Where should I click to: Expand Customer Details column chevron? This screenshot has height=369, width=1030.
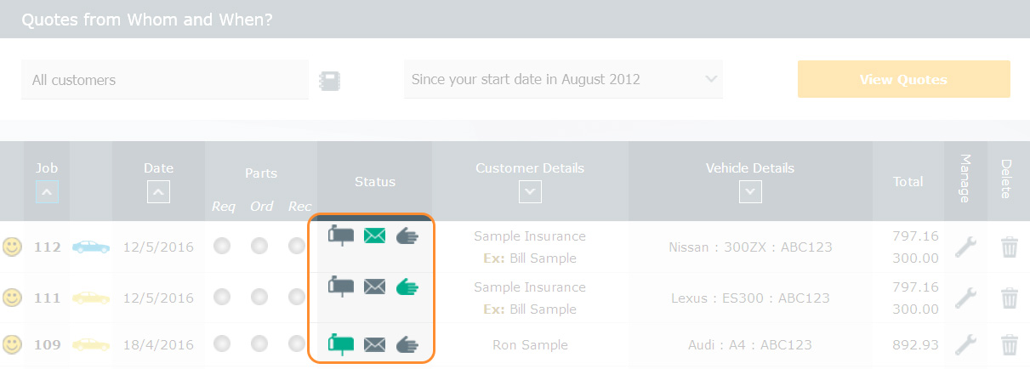pyautogui.click(x=530, y=193)
